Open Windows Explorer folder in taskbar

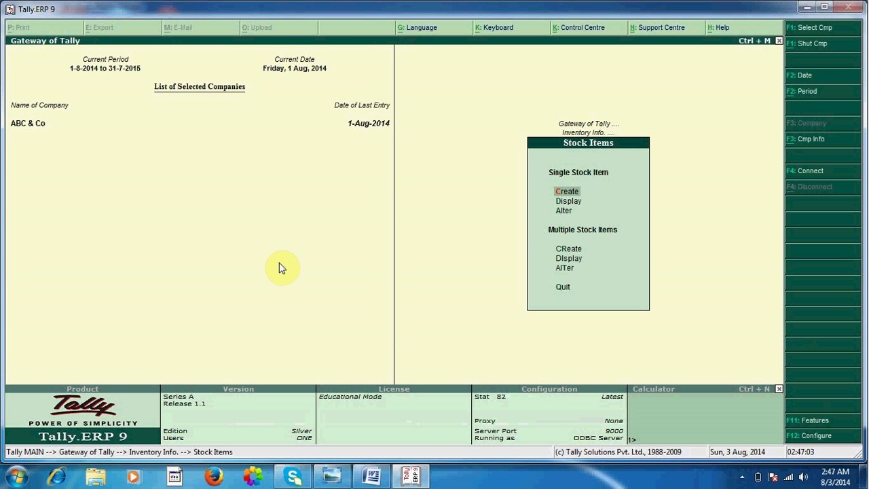(96, 477)
